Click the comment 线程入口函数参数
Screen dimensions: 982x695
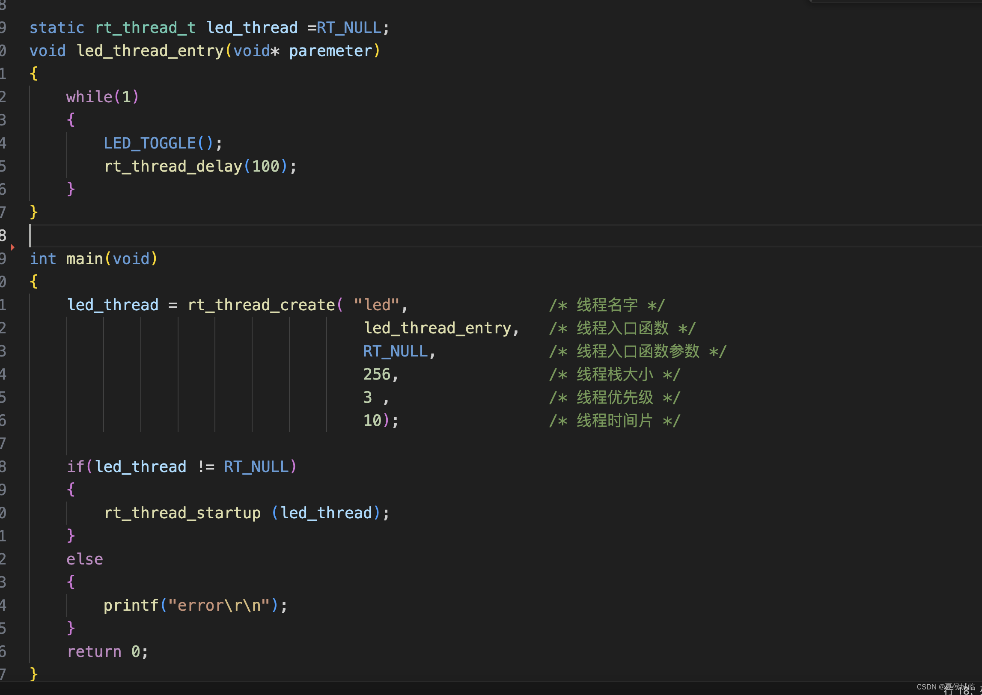[x=638, y=351]
